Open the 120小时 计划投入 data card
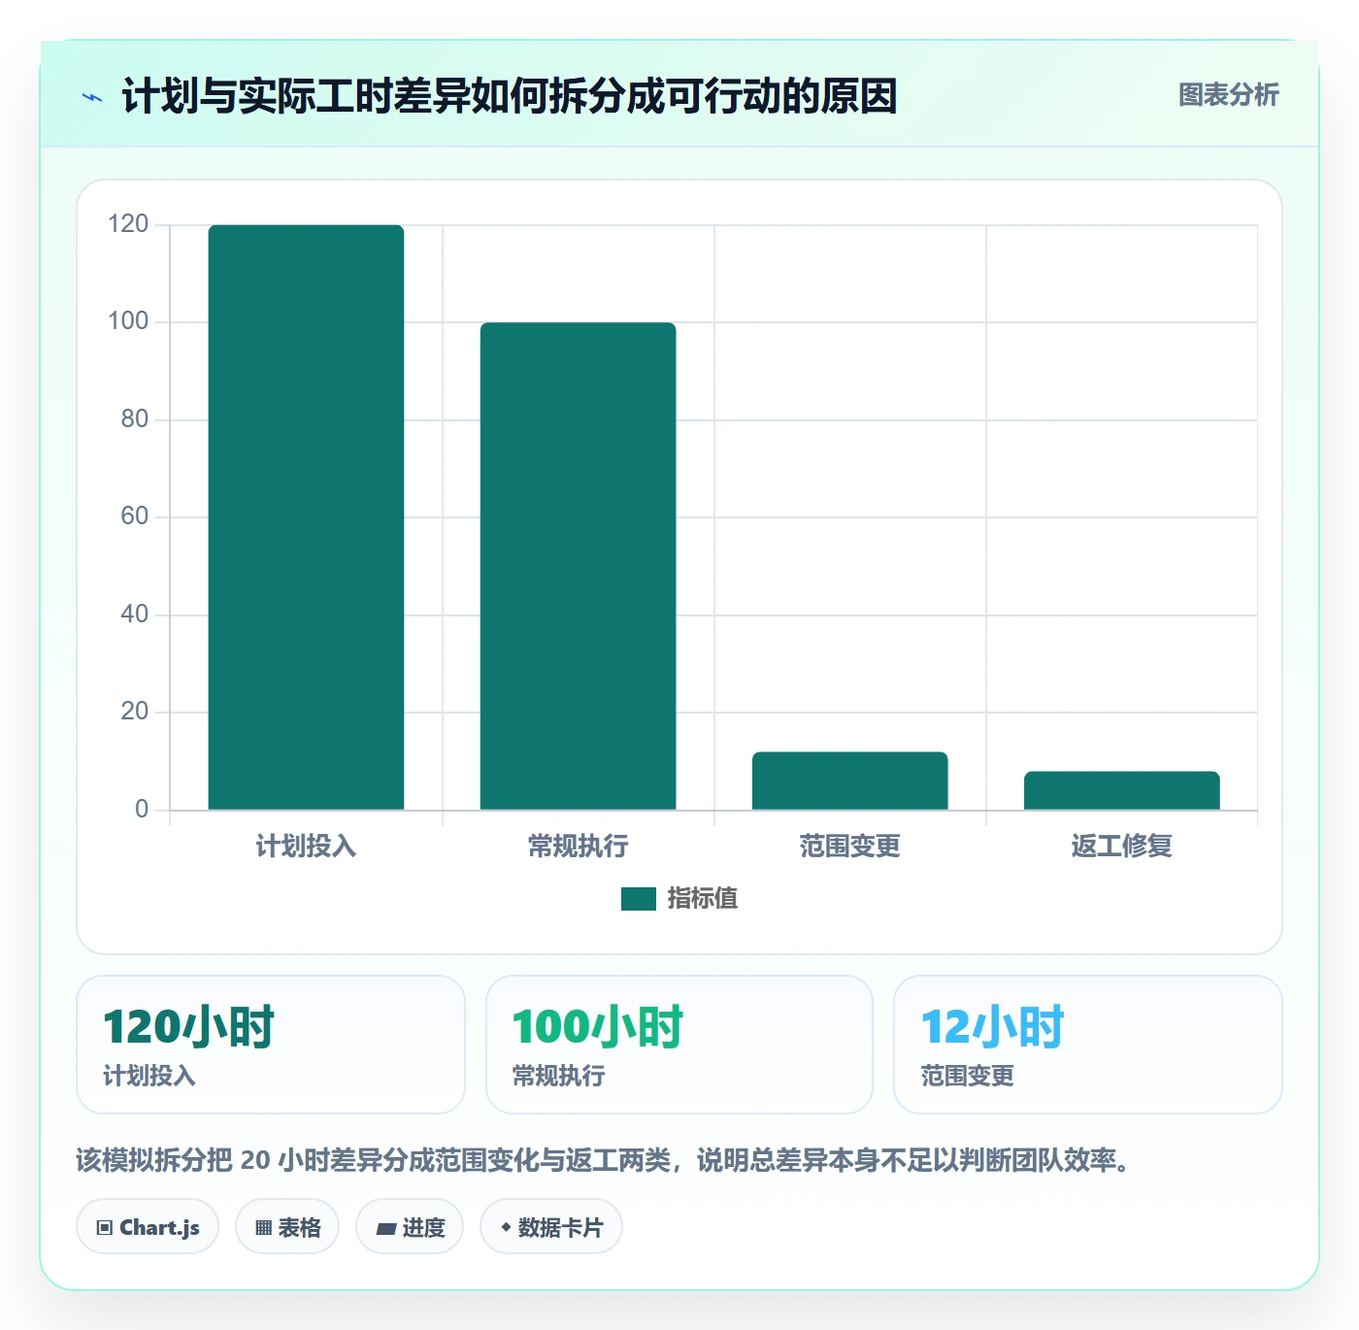The width and height of the screenshot is (1359, 1330). [x=271, y=1045]
